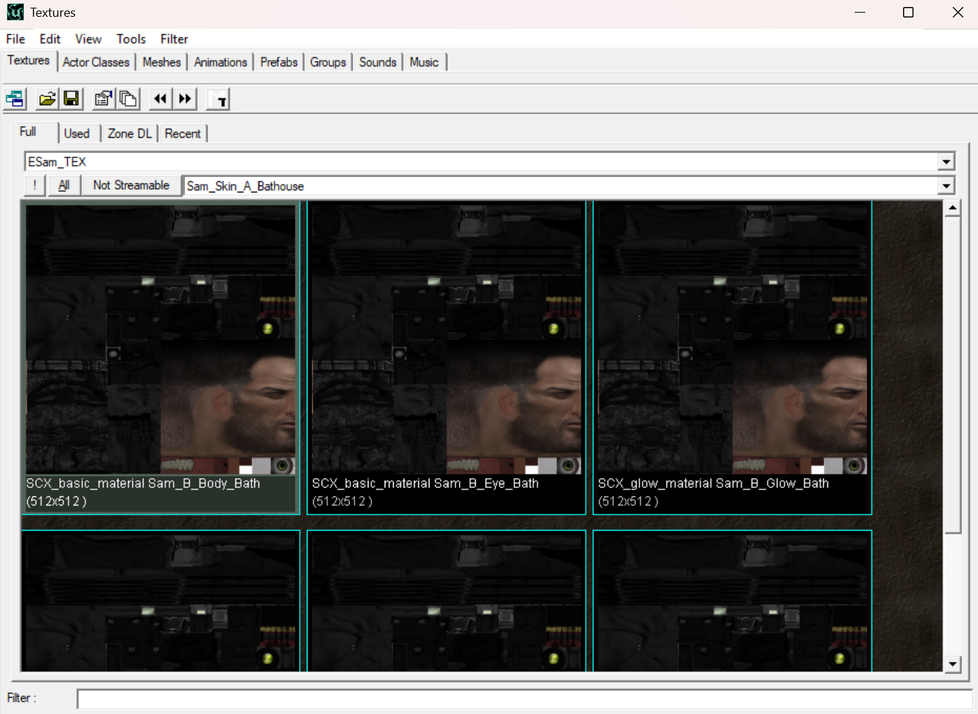The image size is (978, 714).
Task: Expand the ESam_TEX package dropdown arrow
Action: pos(946,162)
